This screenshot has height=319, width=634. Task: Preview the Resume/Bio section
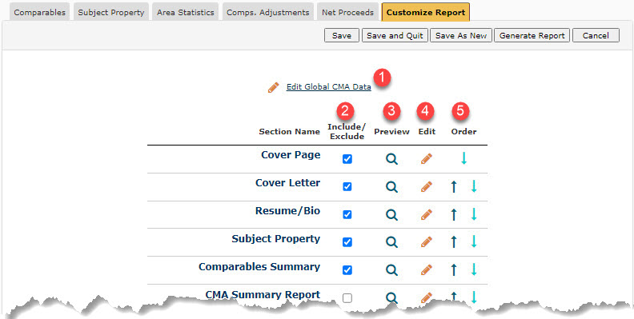pos(391,215)
